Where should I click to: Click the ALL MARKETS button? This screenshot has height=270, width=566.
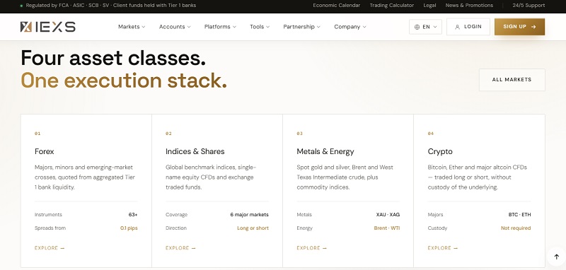pos(512,80)
